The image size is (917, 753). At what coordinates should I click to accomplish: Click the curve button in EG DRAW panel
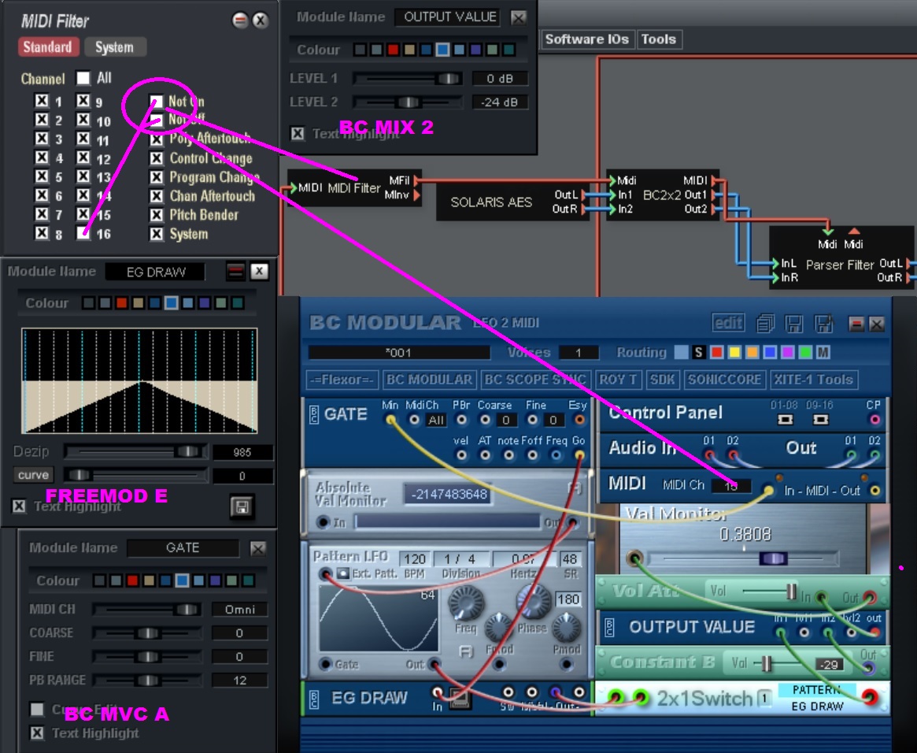tap(34, 475)
